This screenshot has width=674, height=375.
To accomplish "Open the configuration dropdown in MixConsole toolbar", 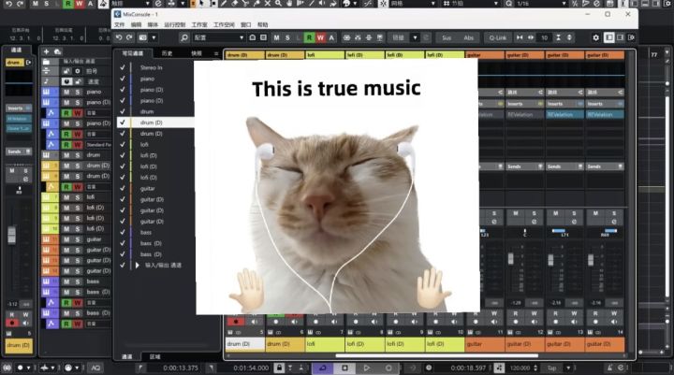I will (x=219, y=37).
